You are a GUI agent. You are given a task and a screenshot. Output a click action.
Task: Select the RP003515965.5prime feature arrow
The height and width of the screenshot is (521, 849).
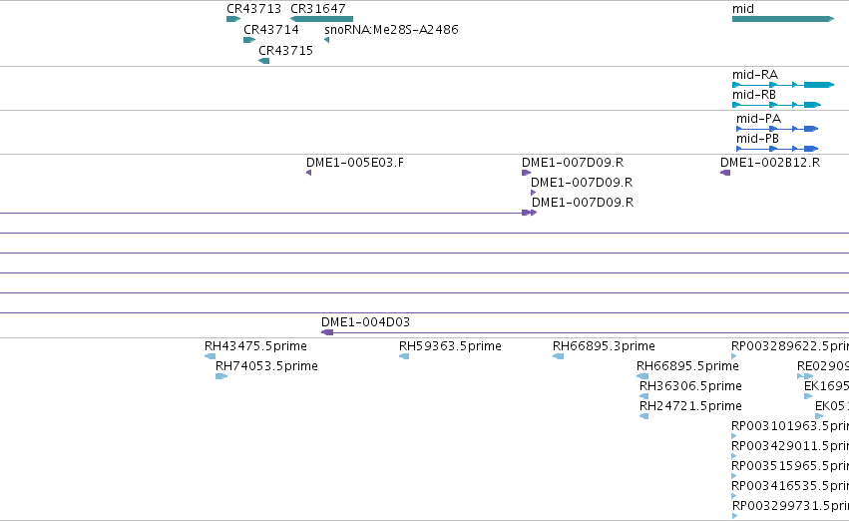pyautogui.click(x=733, y=476)
